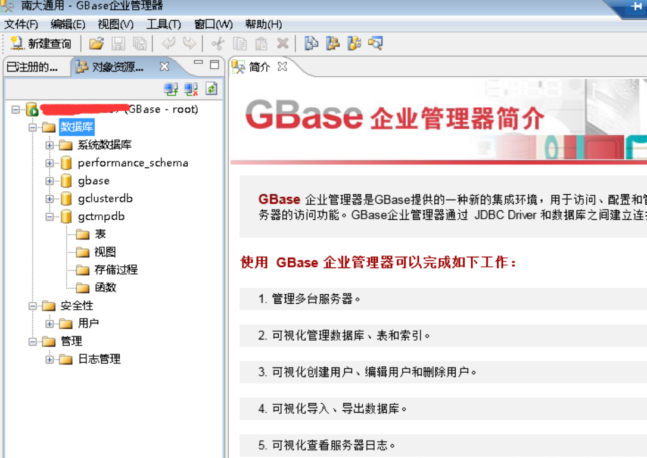Collapse the gctmpdb database node
Viewport: 647px width, 458px height.
tap(49, 217)
